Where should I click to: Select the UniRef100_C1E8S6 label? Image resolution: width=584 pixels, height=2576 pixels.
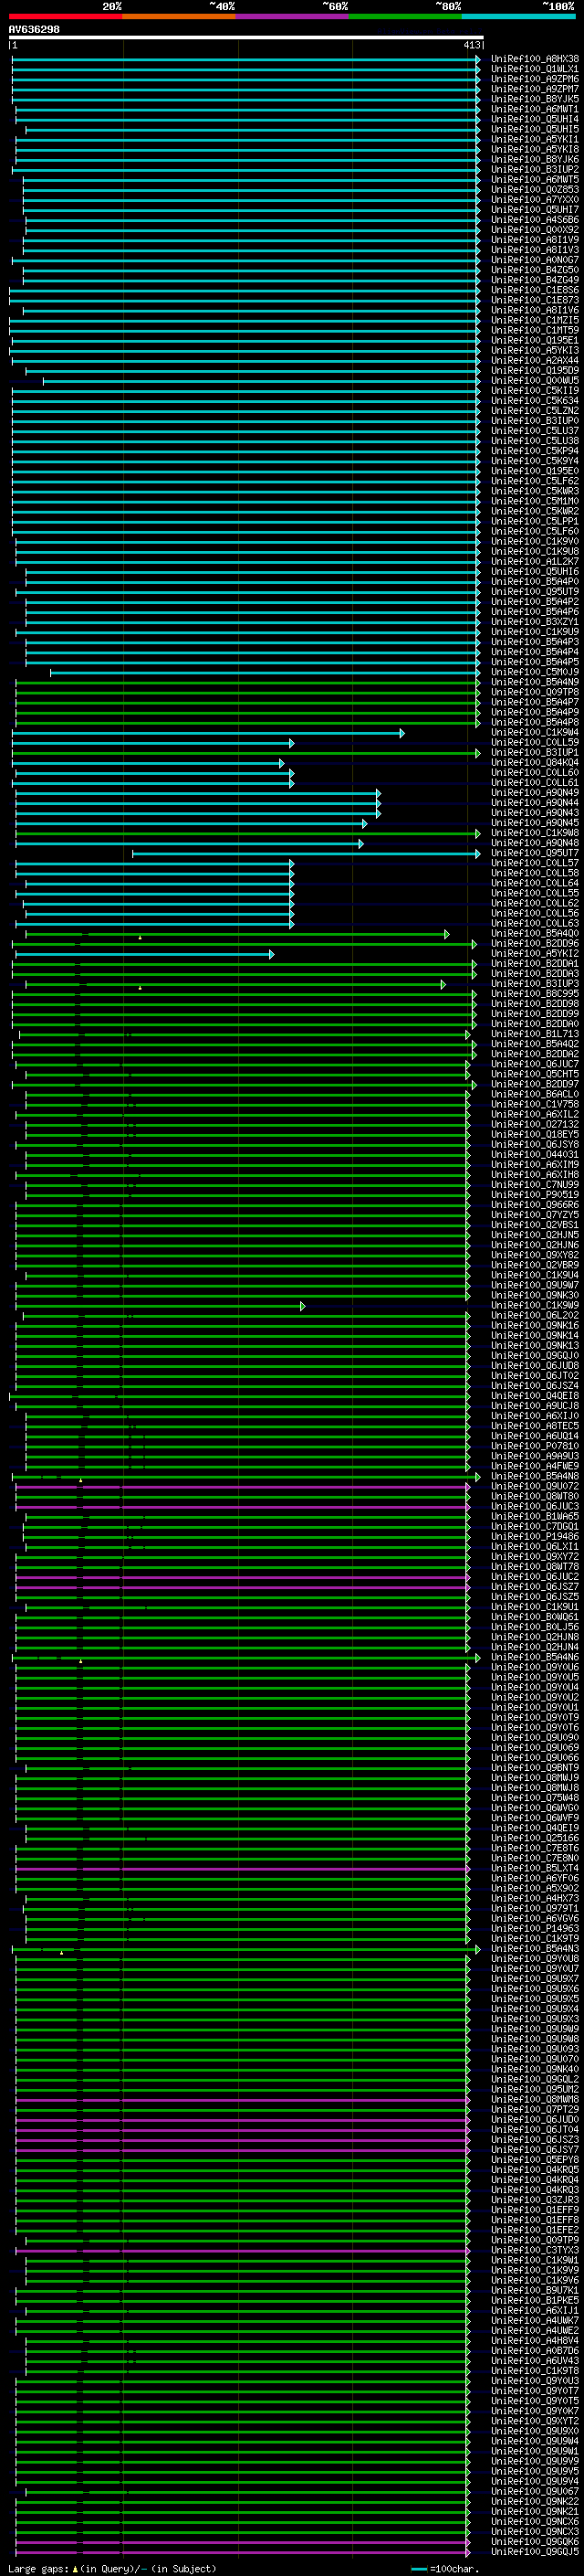click(x=534, y=290)
